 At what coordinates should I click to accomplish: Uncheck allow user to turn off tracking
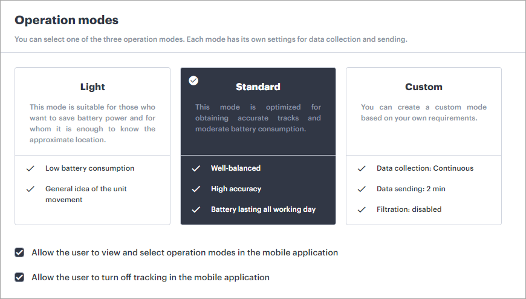pos(20,277)
